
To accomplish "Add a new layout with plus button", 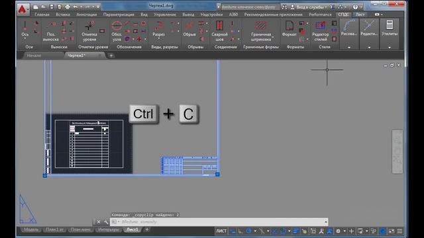I will coord(147,229).
